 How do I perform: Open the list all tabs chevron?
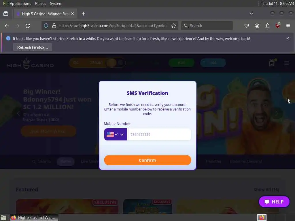pyautogui.click(x=251, y=14)
